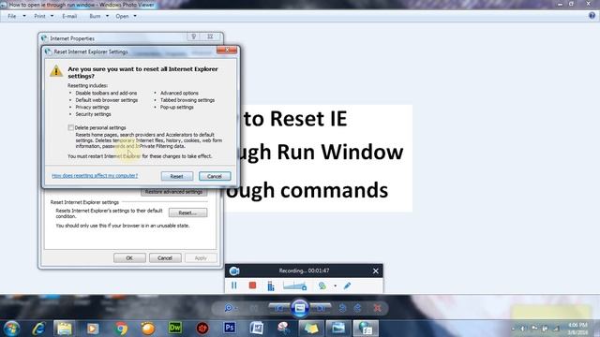Pause the screen recording
600x337 pixels.
tap(233, 286)
